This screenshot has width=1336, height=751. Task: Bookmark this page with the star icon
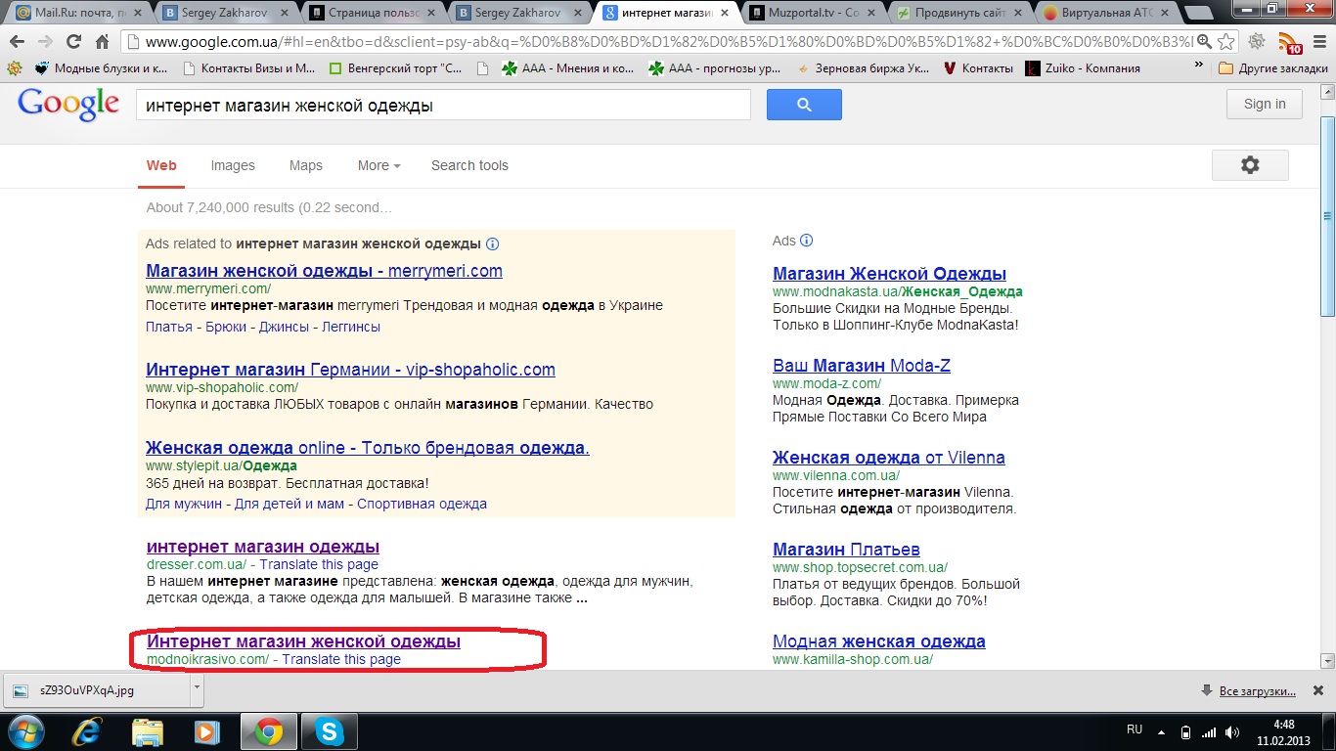click(1226, 42)
